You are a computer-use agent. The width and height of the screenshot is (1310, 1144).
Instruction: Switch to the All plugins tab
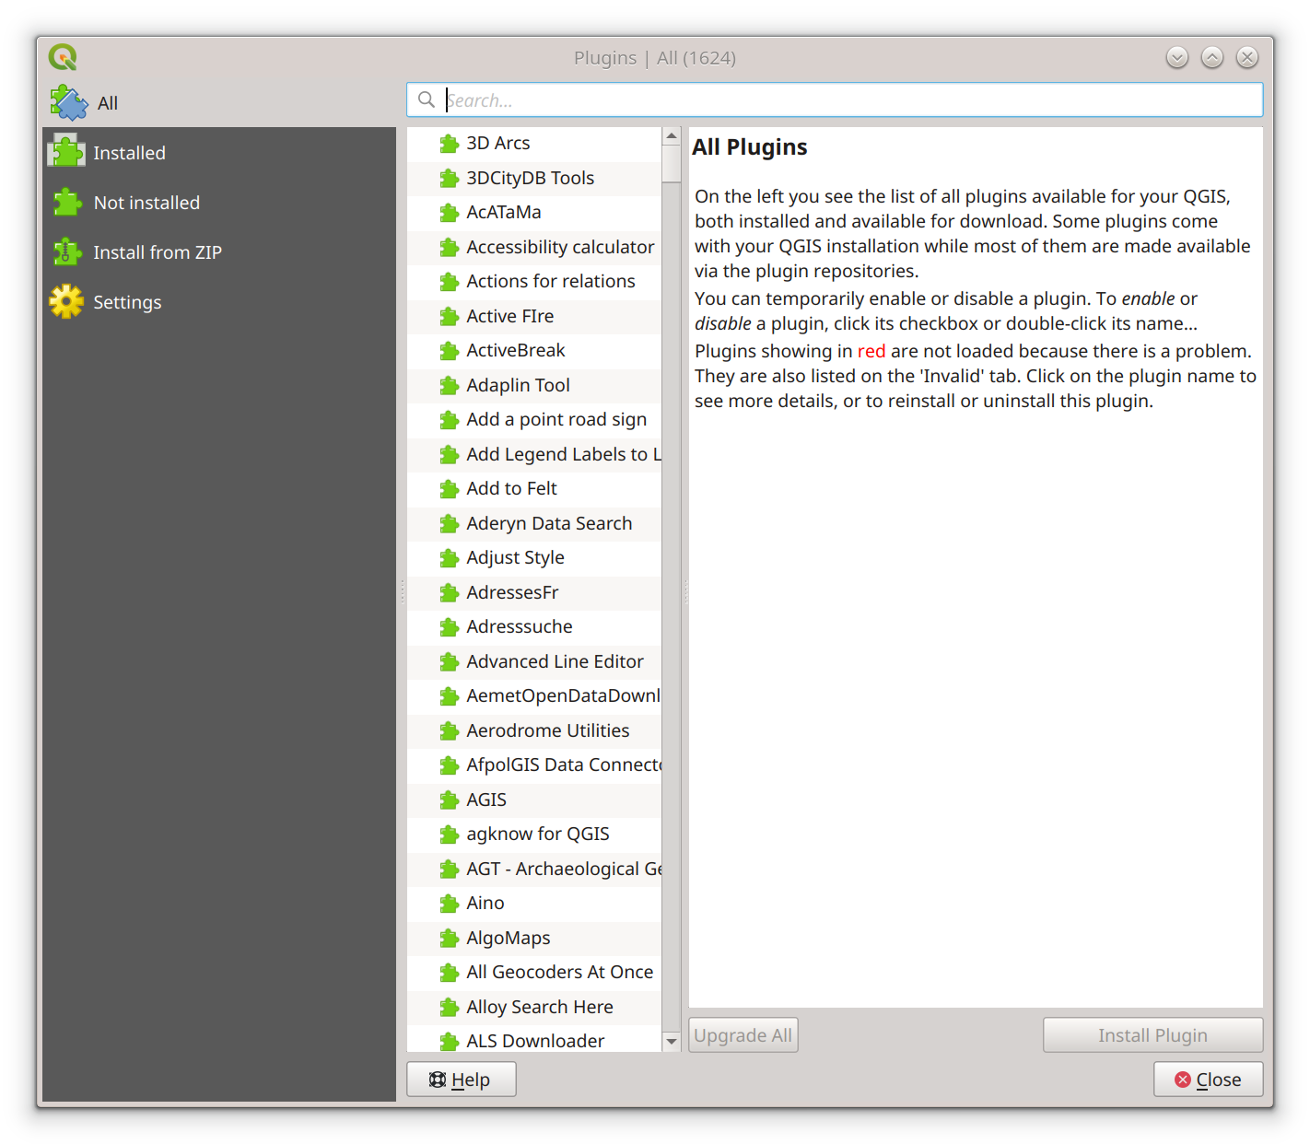point(219,103)
